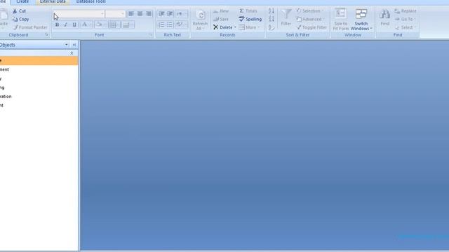Start a numbered list in Rich Text group
This screenshot has height=252, width=449.
pos(161,25)
